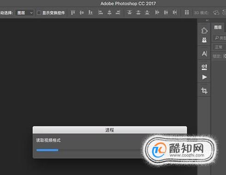Click the auto-align layers icon

[x=187, y=12]
